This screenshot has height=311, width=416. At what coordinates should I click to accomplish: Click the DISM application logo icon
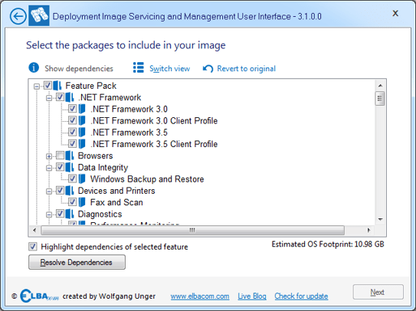click(39, 15)
